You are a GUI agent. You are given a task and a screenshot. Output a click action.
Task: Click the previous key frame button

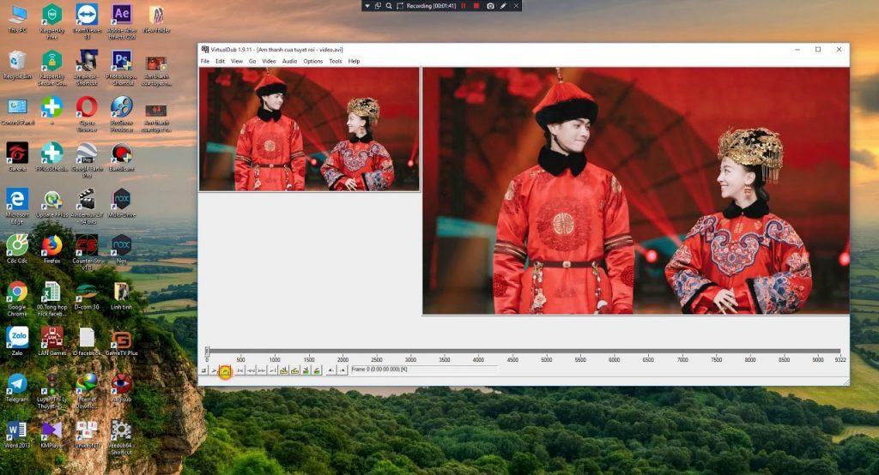pos(284,370)
